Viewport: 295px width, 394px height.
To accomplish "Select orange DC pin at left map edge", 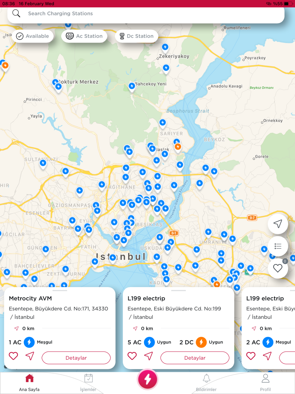I will click(x=5, y=66).
